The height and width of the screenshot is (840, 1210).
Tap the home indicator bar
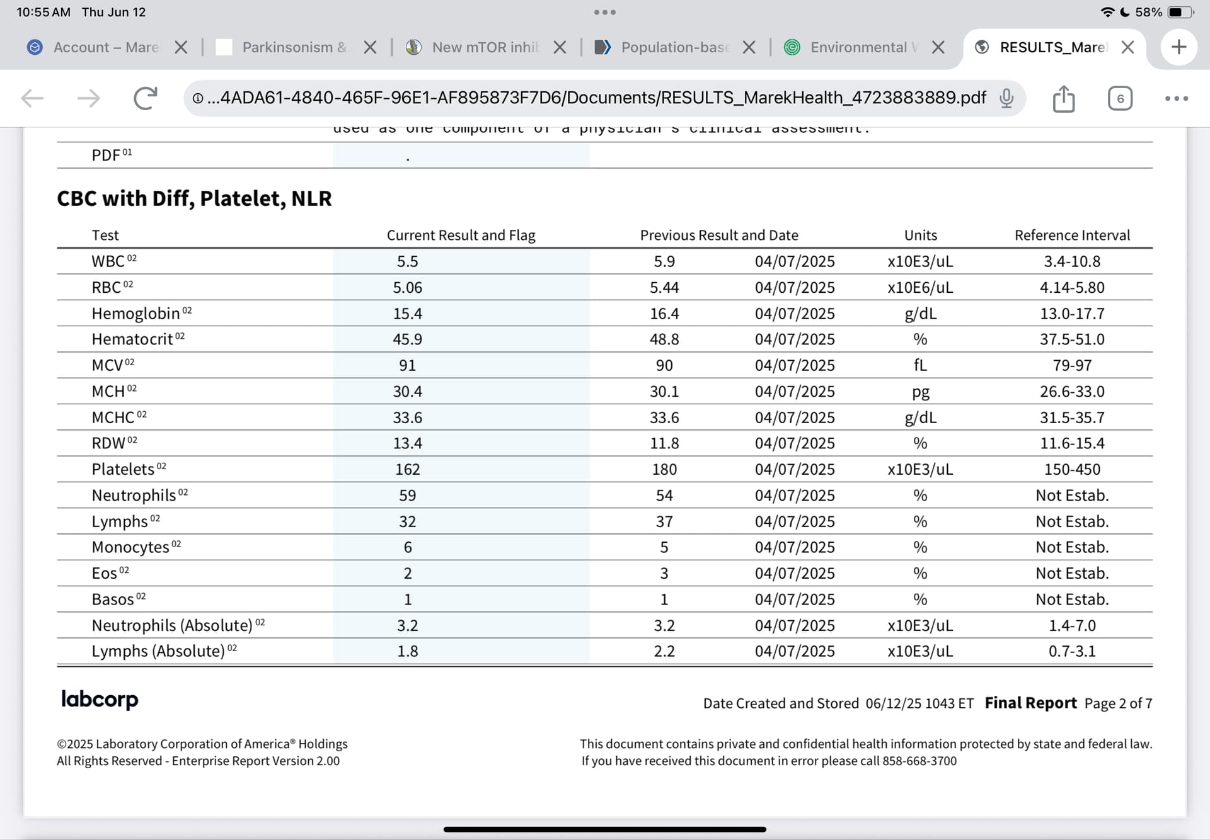605,829
